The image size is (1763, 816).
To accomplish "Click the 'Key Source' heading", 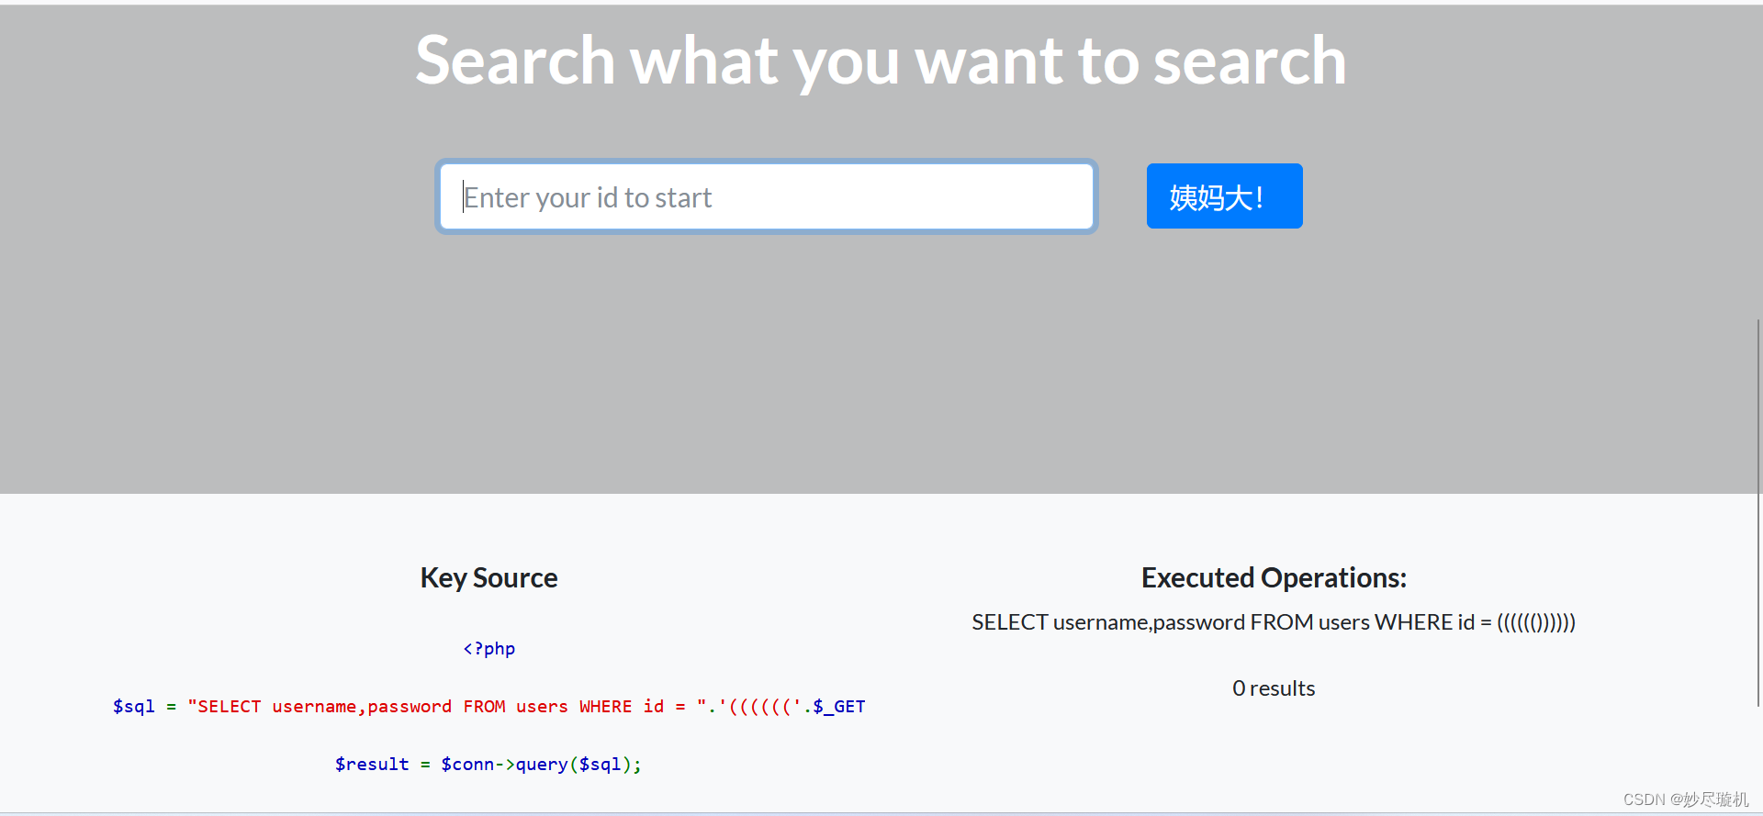I will tap(488, 577).
